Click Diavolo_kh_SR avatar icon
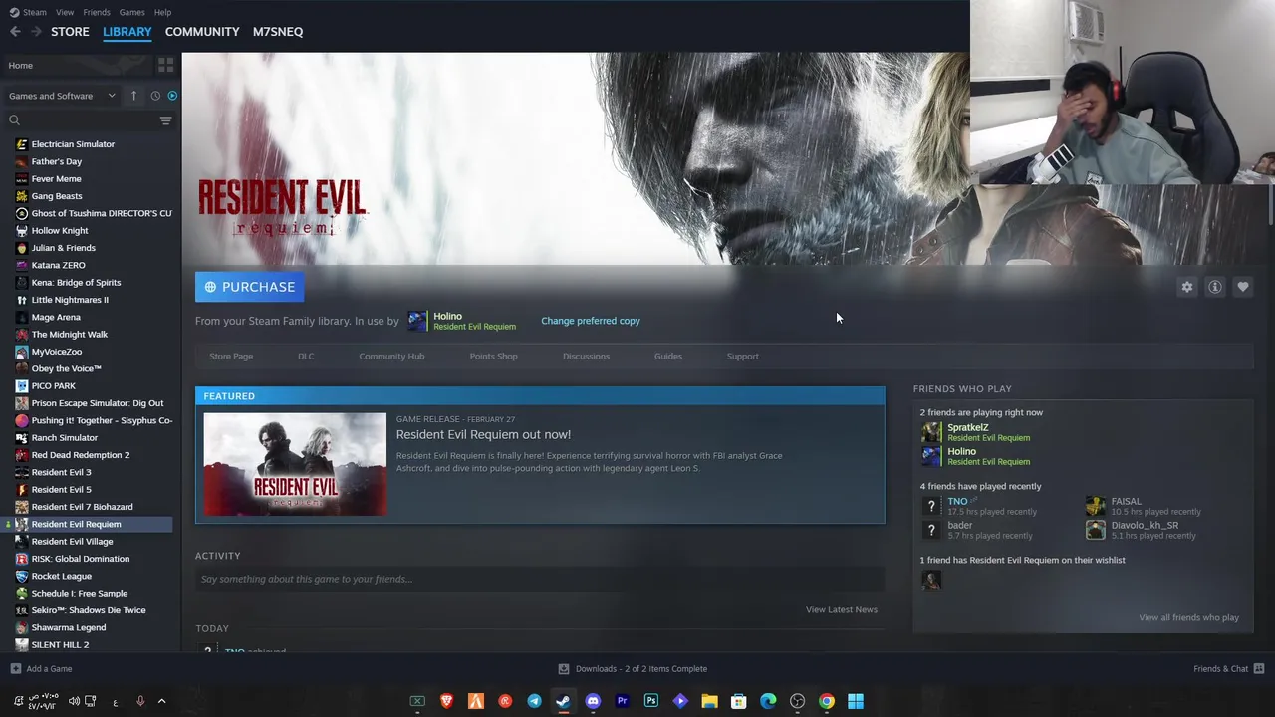The image size is (1275, 717). pos(1095,530)
